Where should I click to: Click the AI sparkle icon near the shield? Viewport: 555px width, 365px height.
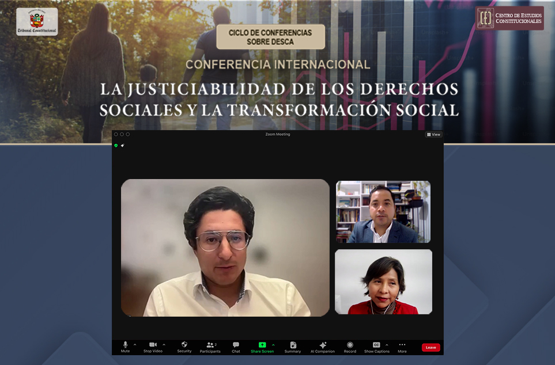tap(122, 146)
